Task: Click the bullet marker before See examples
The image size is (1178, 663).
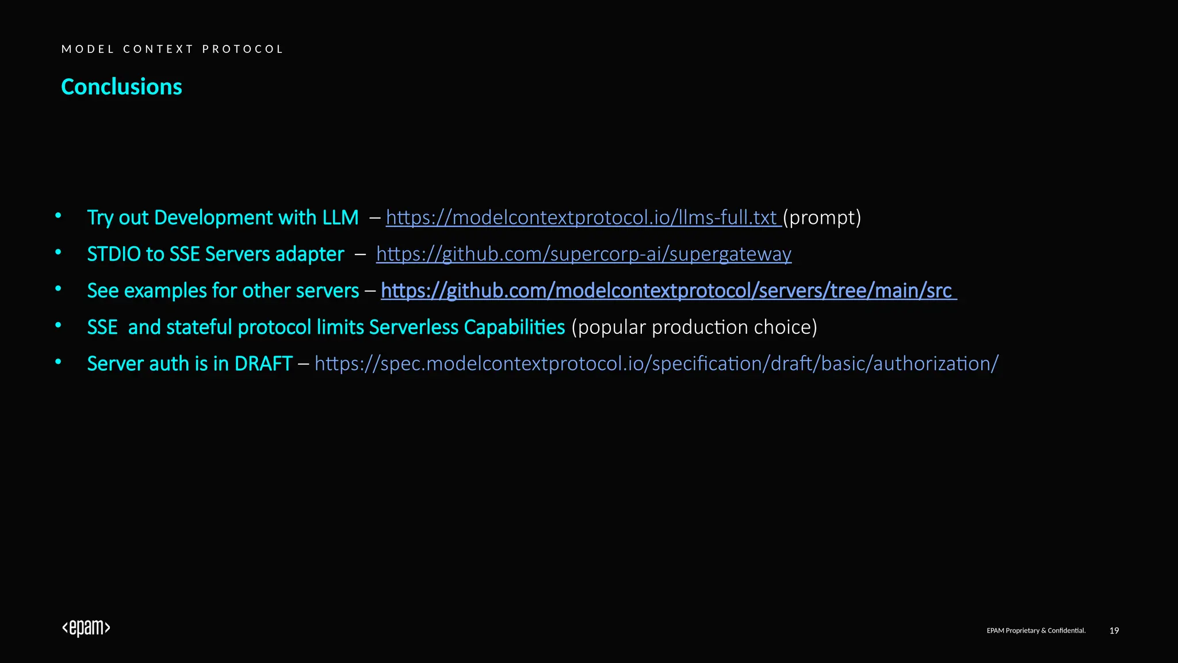Action: click(x=58, y=289)
